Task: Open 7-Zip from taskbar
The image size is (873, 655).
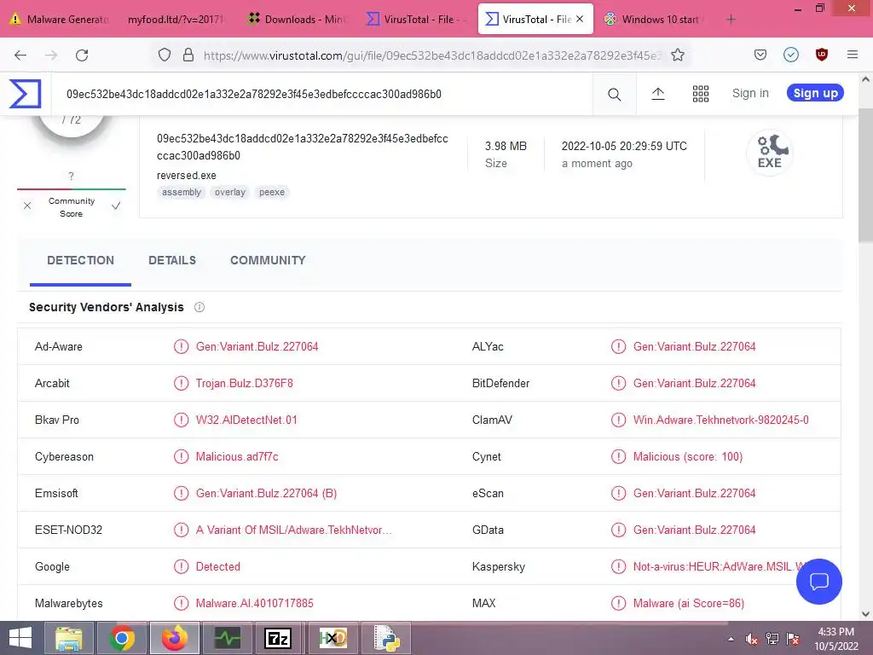Action: (279, 638)
